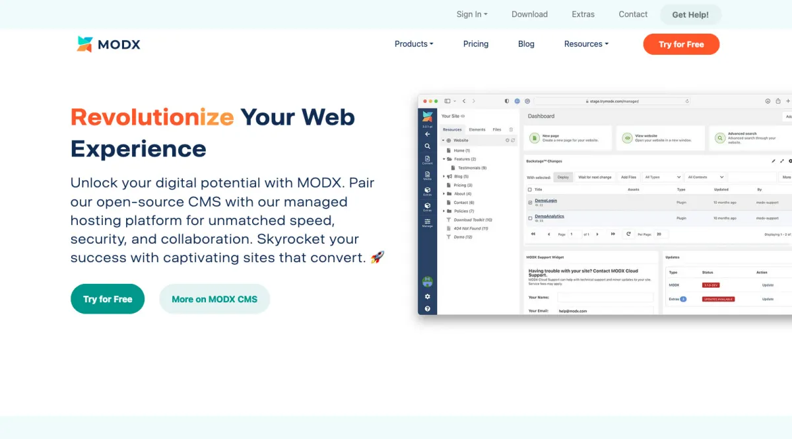Uncheck the DemoLogin row checkbox

[x=530, y=202]
